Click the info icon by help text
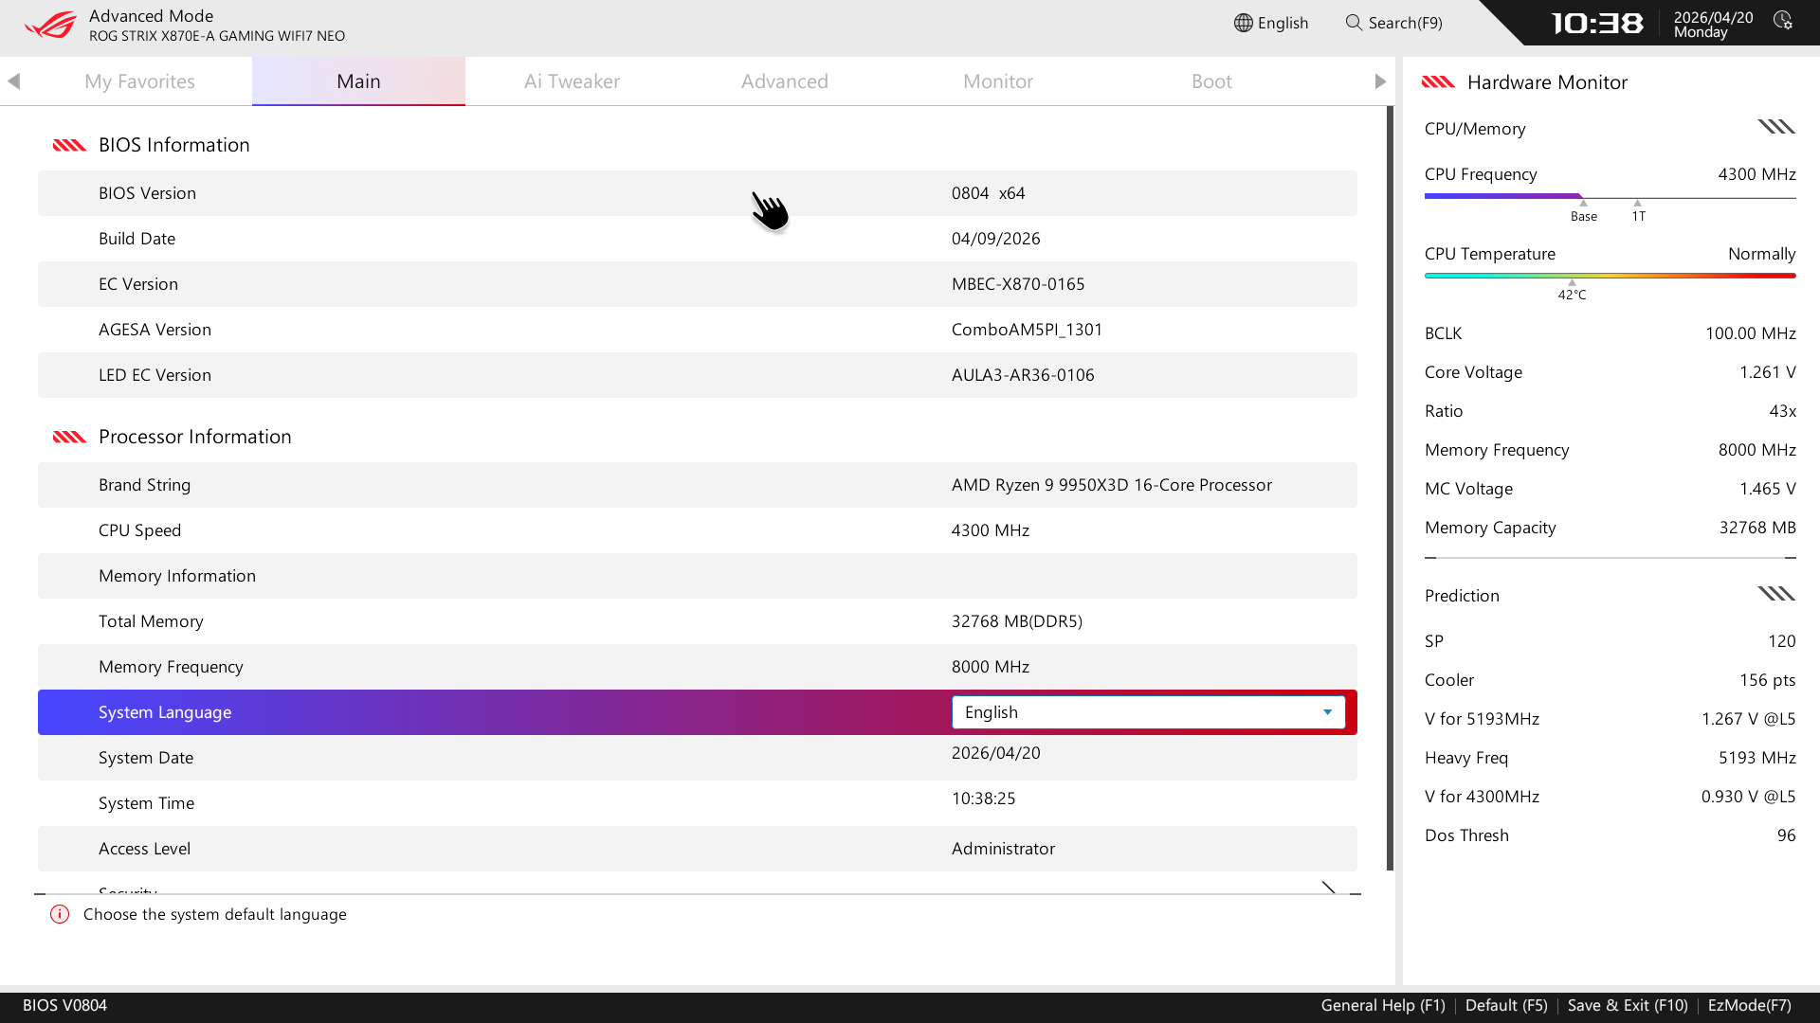 pos(60,914)
